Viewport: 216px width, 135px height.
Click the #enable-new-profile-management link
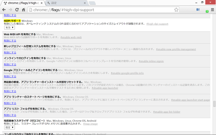tap(176, 49)
